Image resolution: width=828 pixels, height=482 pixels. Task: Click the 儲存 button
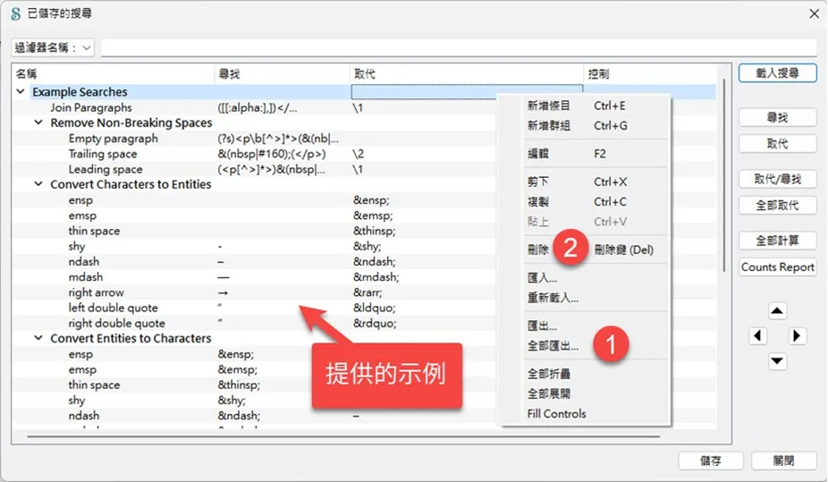click(711, 461)
